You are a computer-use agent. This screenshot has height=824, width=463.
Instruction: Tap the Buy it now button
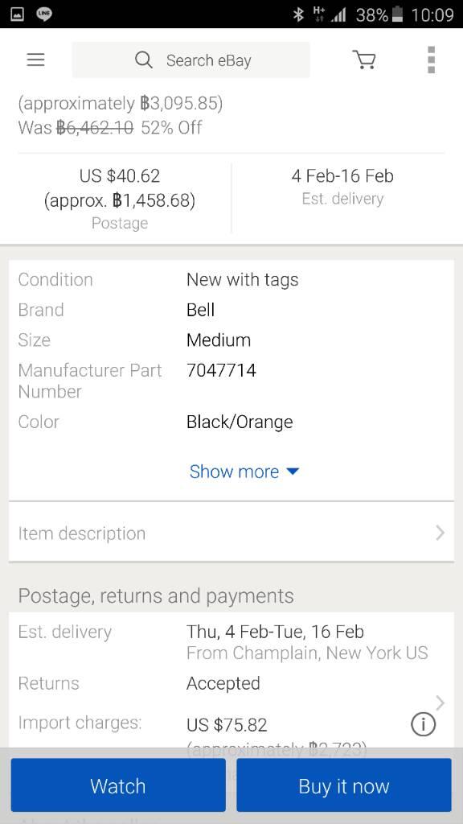tap(344, 785)
